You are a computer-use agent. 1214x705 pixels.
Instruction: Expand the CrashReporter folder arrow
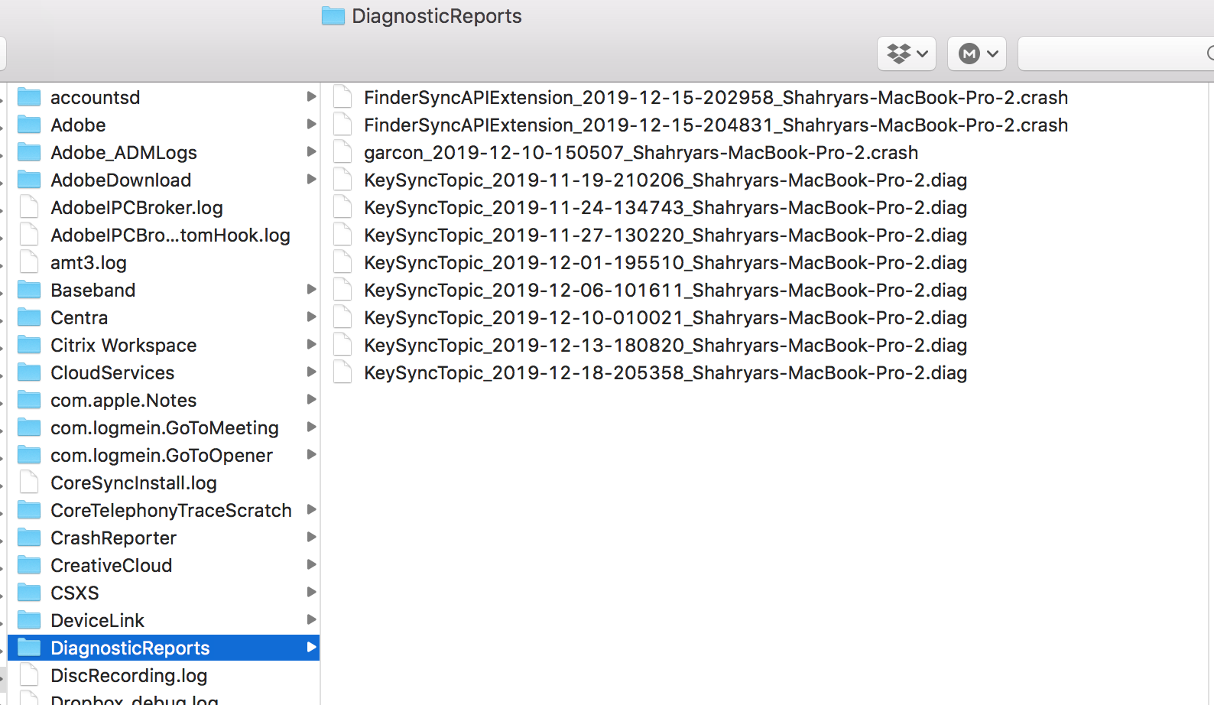(x=311, y=537)
